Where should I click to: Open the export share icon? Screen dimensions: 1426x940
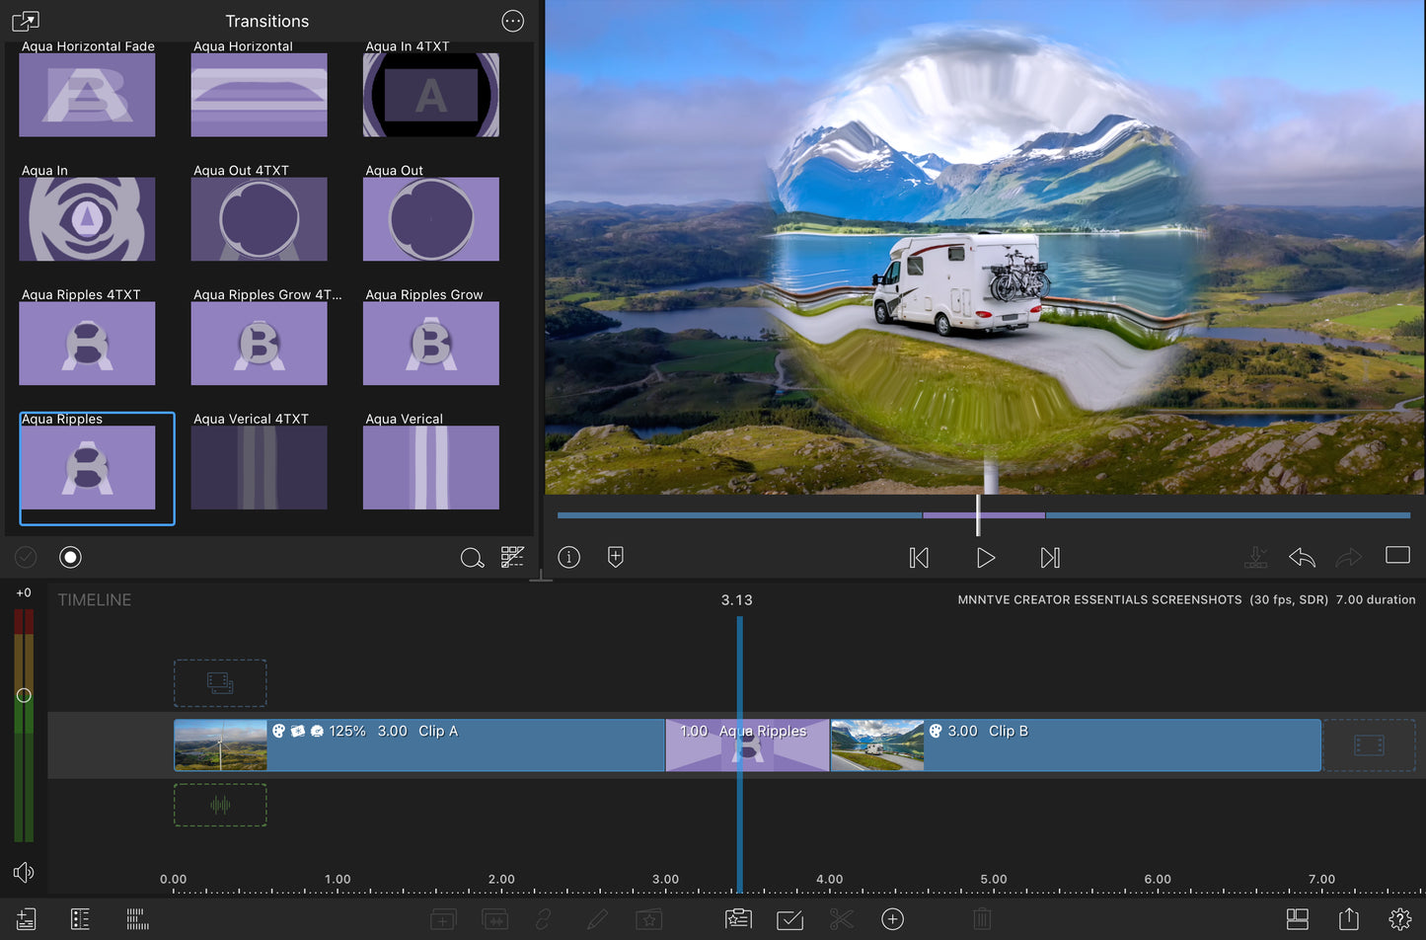(1349, 919)
